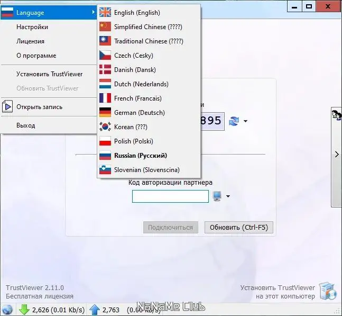This screenshot has height=316, width=342.
Task: Click the Подключиться button
Action: point(171,227)
